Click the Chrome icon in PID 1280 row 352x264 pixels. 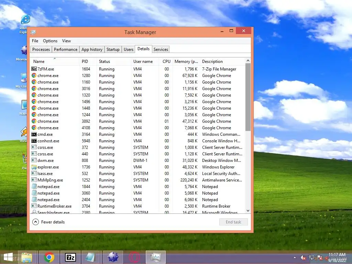click(34, 75)
